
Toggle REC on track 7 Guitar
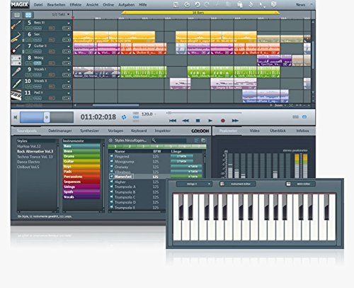pos(52,52)
